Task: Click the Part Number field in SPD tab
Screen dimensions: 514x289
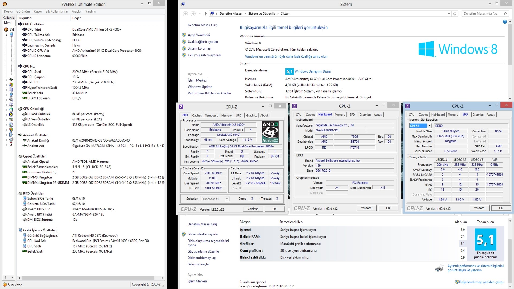Action: pos(451,146)
